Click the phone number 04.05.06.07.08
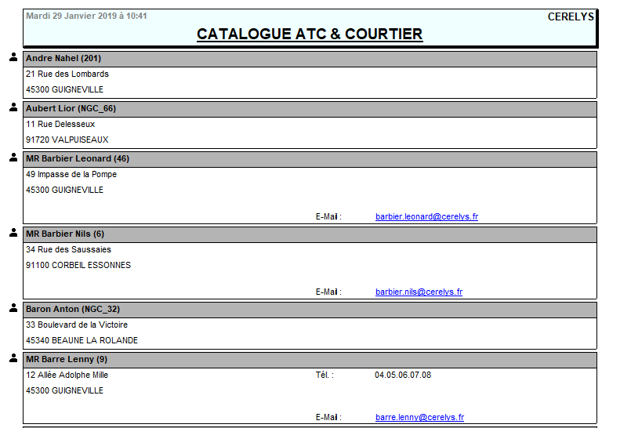Screen dimensions: 620x428 tap(403, 375)
